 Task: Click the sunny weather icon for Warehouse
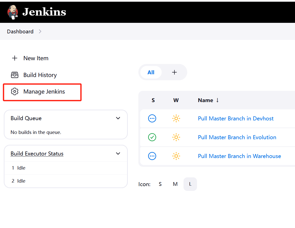[176, 156]
